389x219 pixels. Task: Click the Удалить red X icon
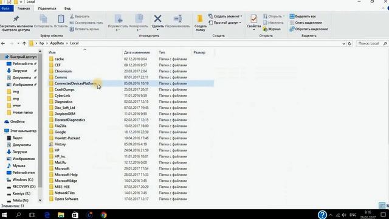[x=157, y=19]
